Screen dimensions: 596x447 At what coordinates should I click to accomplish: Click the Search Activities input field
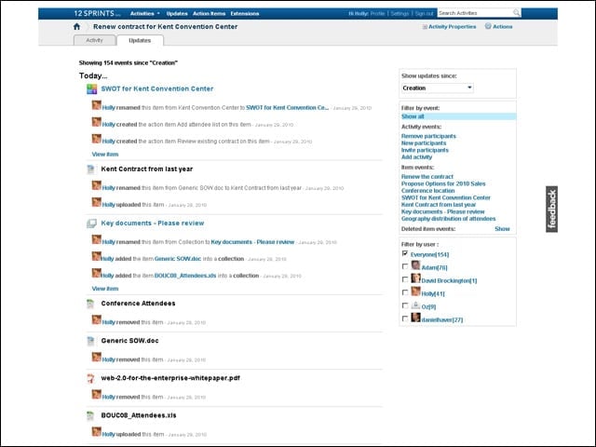[475, 13]
